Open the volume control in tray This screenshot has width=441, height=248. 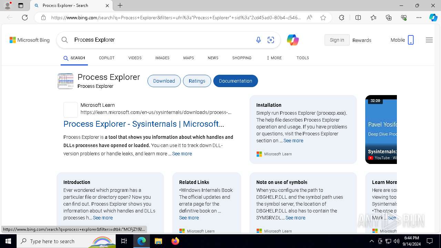(x=397, y=241)
